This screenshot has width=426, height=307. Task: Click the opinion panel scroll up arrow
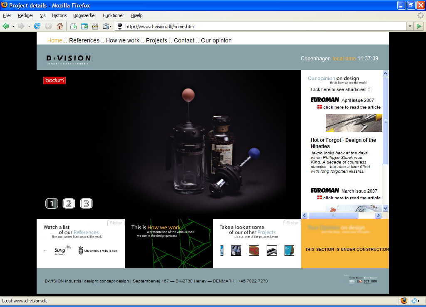[385, 73]
